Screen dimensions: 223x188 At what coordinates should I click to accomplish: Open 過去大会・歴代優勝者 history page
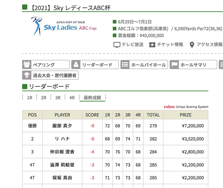[54, 75]
